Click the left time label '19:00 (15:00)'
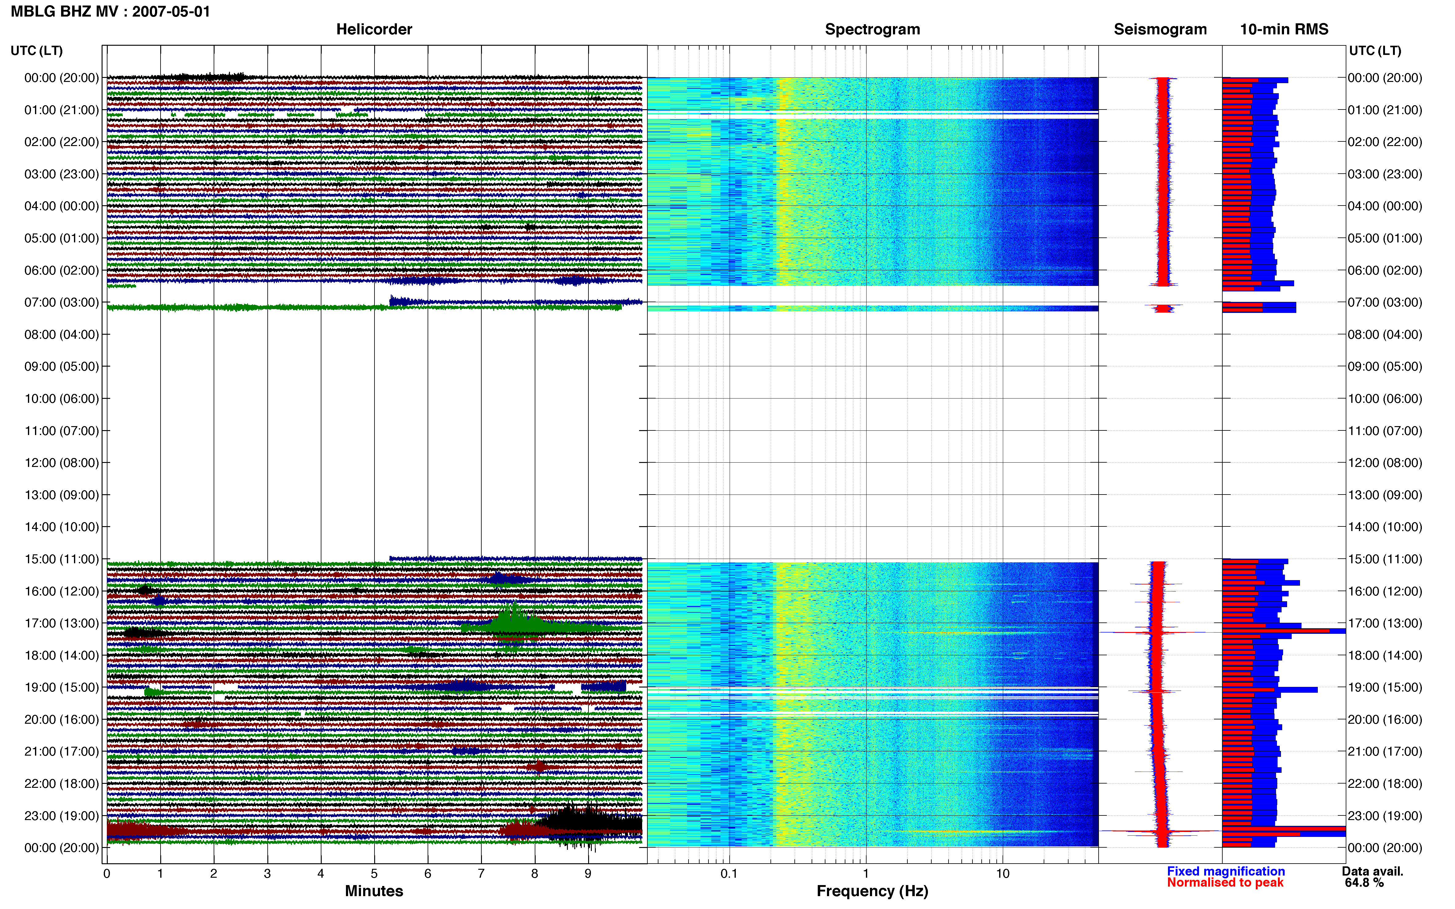Screen dimensions: 1455x909 click(x=61, y=687)
